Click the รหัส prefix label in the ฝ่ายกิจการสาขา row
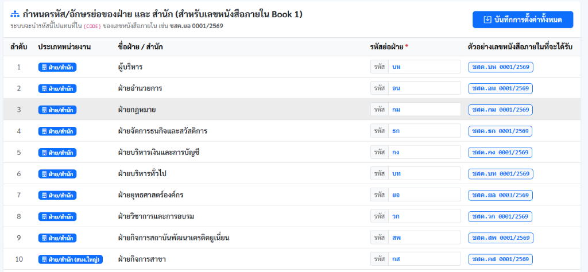Image resolution: width=588 pixels, height=272 pixels. click(x=380, y=259)
